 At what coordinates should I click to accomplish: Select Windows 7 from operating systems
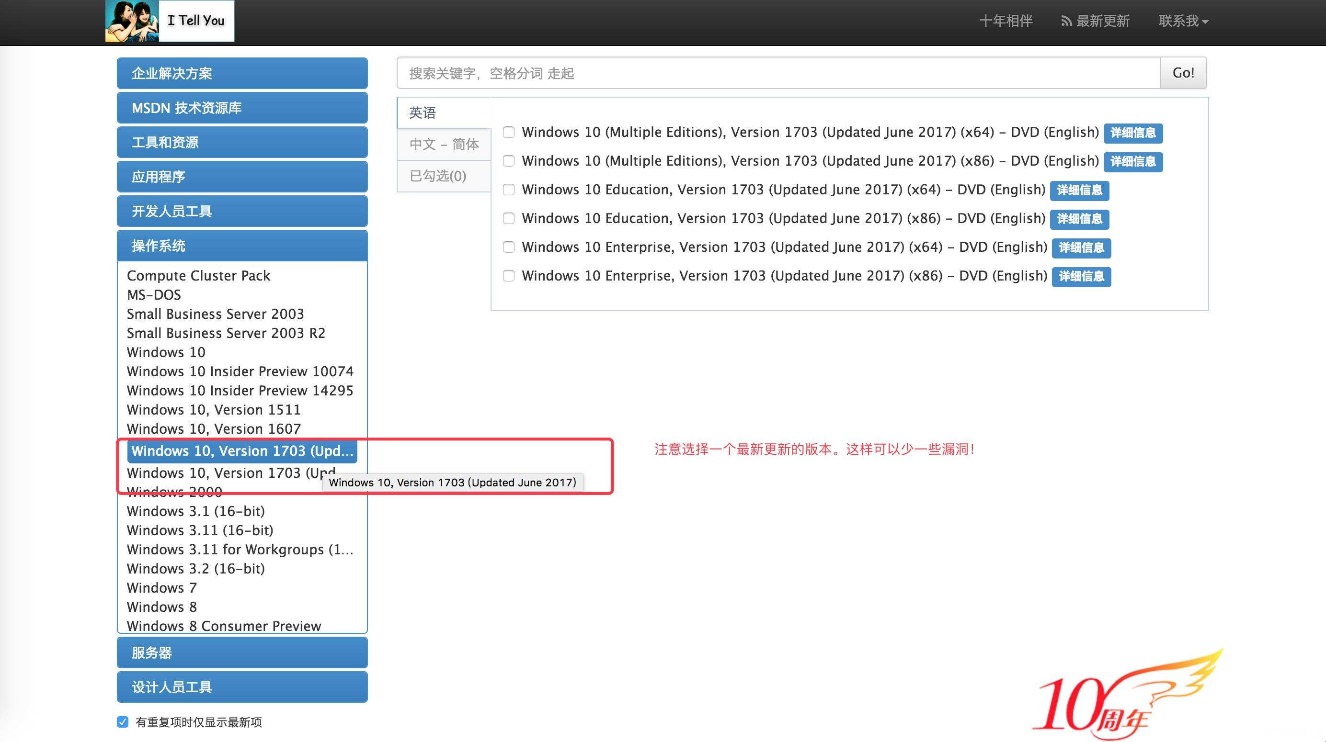tap(161, 588)
